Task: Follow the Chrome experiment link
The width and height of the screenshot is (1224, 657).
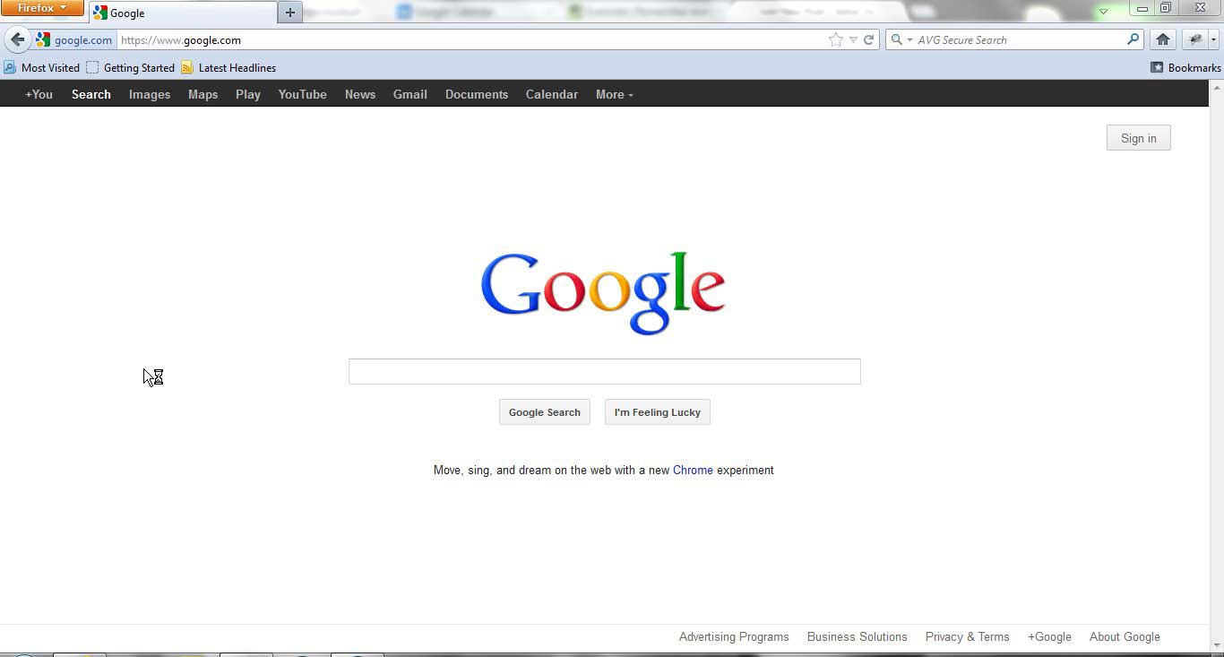Action: click(693, 470)
